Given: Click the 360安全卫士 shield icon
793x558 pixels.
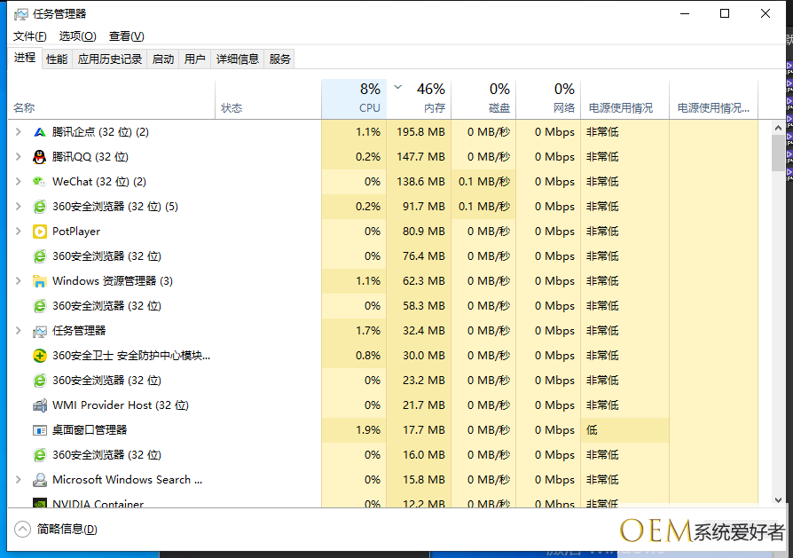Looking at the screenshot, I should pos(39,356).
